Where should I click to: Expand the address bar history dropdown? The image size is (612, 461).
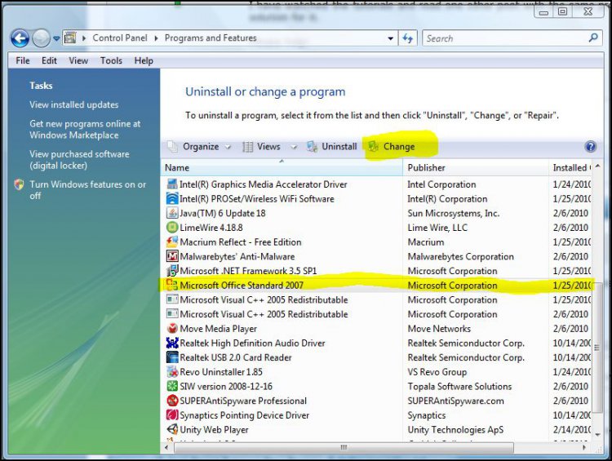click(390, 38)
